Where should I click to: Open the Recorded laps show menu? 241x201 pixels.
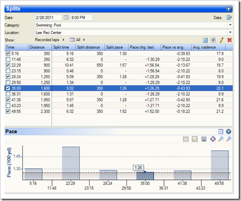pos(49,40)
